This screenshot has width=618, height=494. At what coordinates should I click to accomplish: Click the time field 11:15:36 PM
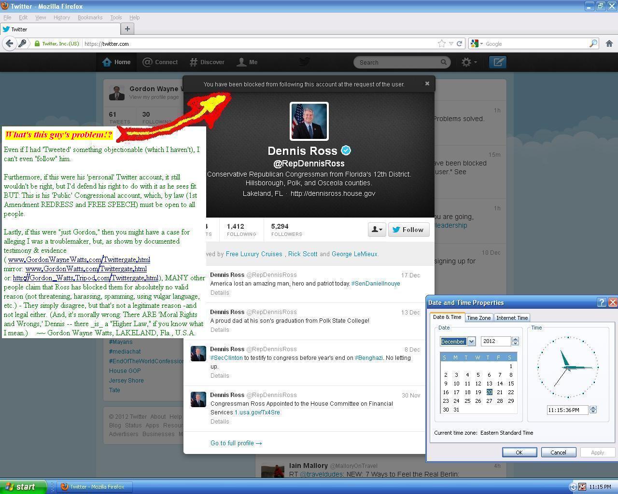click(568, 410)
